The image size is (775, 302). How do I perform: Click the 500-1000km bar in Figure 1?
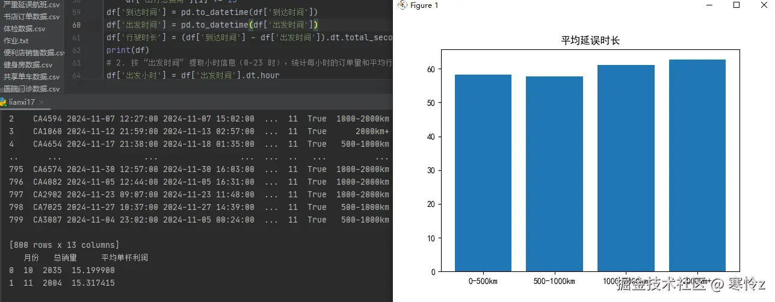point(555,174)
